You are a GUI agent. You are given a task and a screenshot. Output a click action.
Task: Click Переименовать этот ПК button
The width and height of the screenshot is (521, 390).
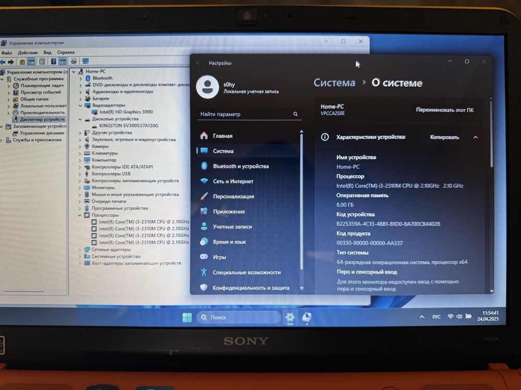444,110
